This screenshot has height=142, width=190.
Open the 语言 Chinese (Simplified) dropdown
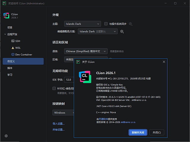86,51
